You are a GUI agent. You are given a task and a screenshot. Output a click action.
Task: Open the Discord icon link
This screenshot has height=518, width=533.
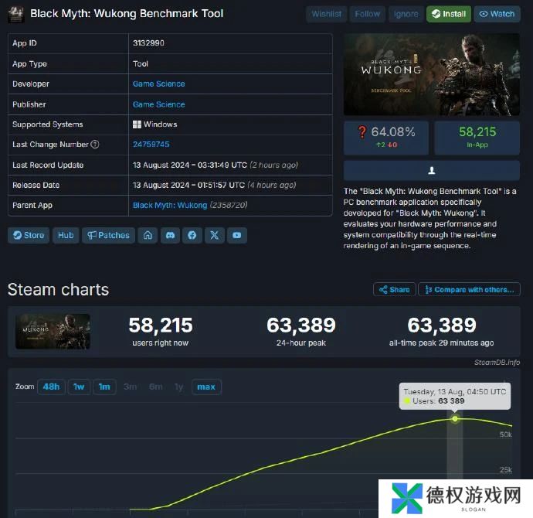[170, 235]
